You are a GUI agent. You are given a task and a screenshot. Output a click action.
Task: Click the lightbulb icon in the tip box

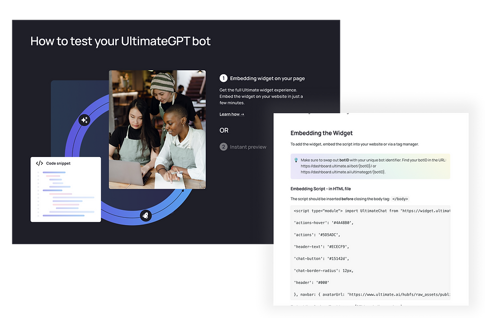coord(296,160)
